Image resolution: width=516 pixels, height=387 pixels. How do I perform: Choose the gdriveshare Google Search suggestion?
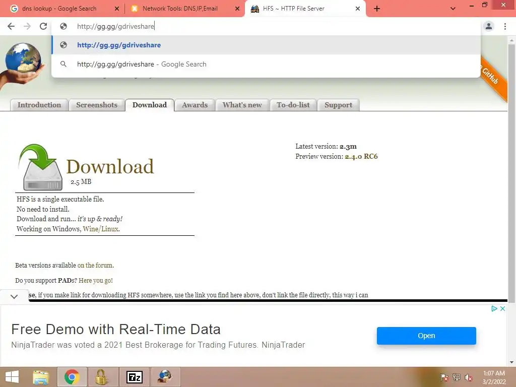266,64
